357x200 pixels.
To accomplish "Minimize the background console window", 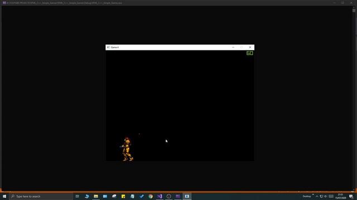I will (334, 3).
